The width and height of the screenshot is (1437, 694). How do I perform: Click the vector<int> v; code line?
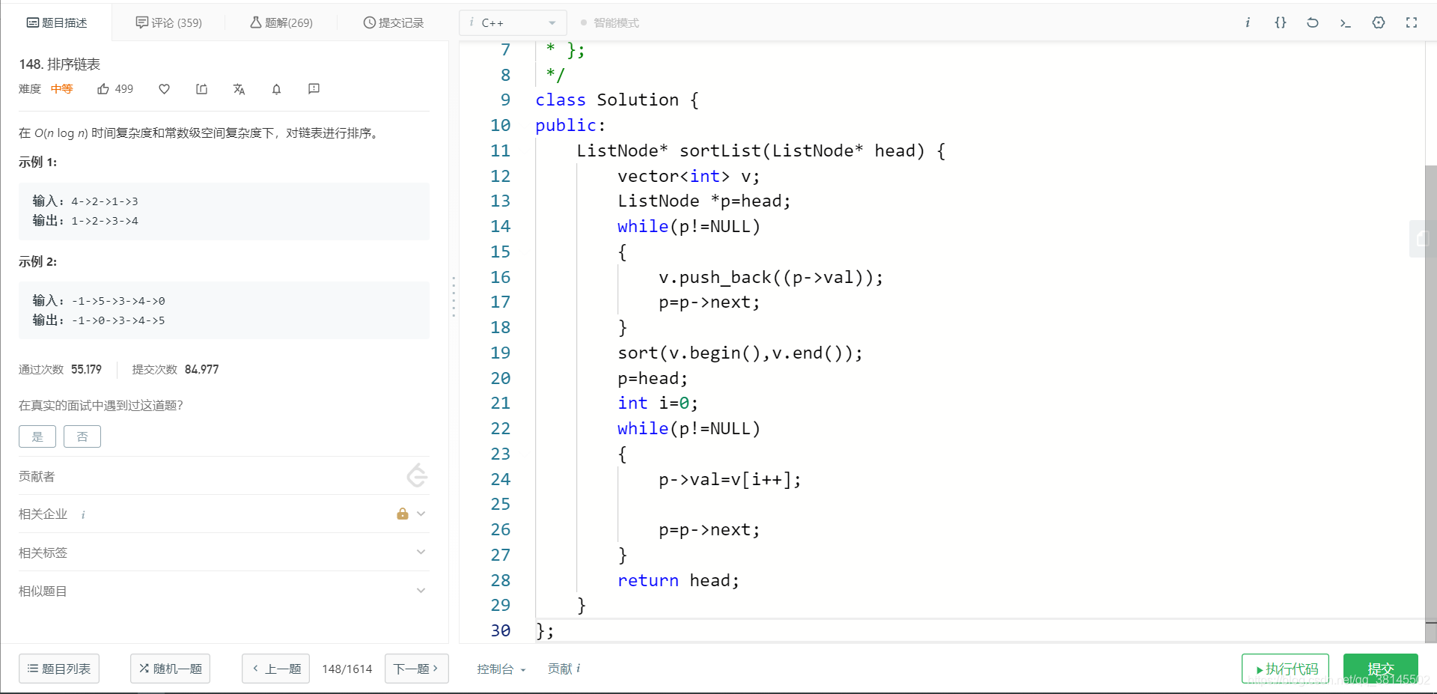pos(689,176)
